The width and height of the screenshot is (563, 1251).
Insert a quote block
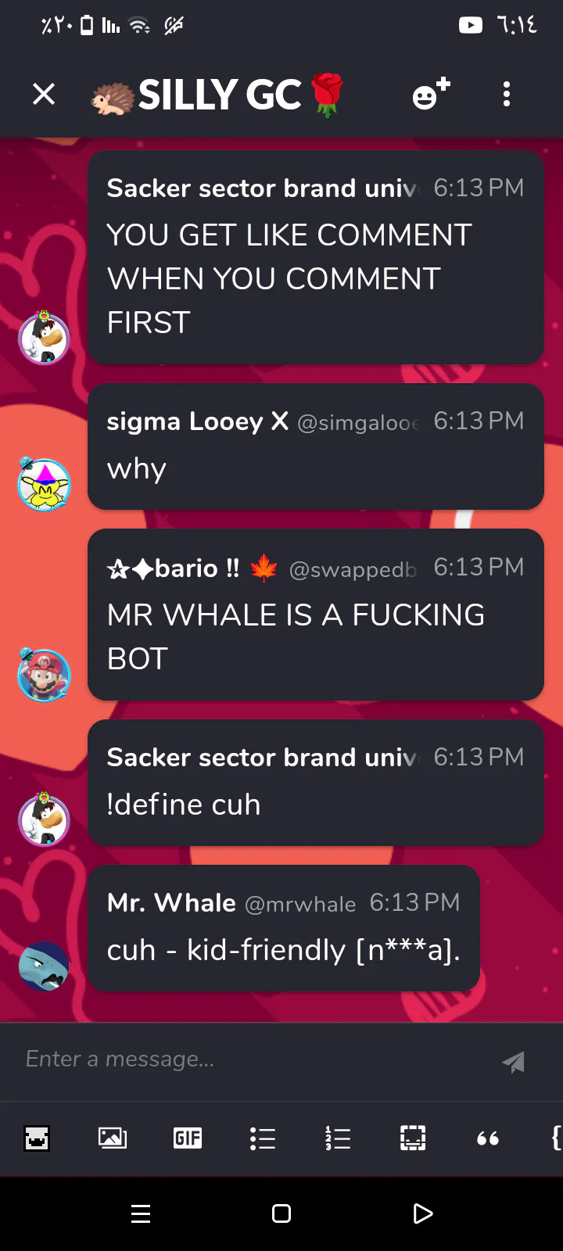point(488,1139)
